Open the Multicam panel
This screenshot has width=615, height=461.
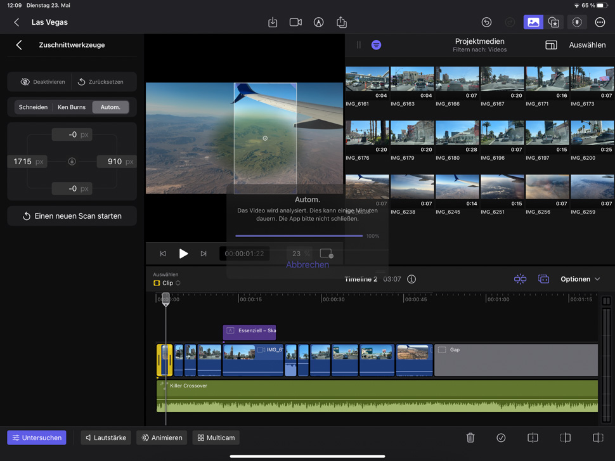click(216, 438)
